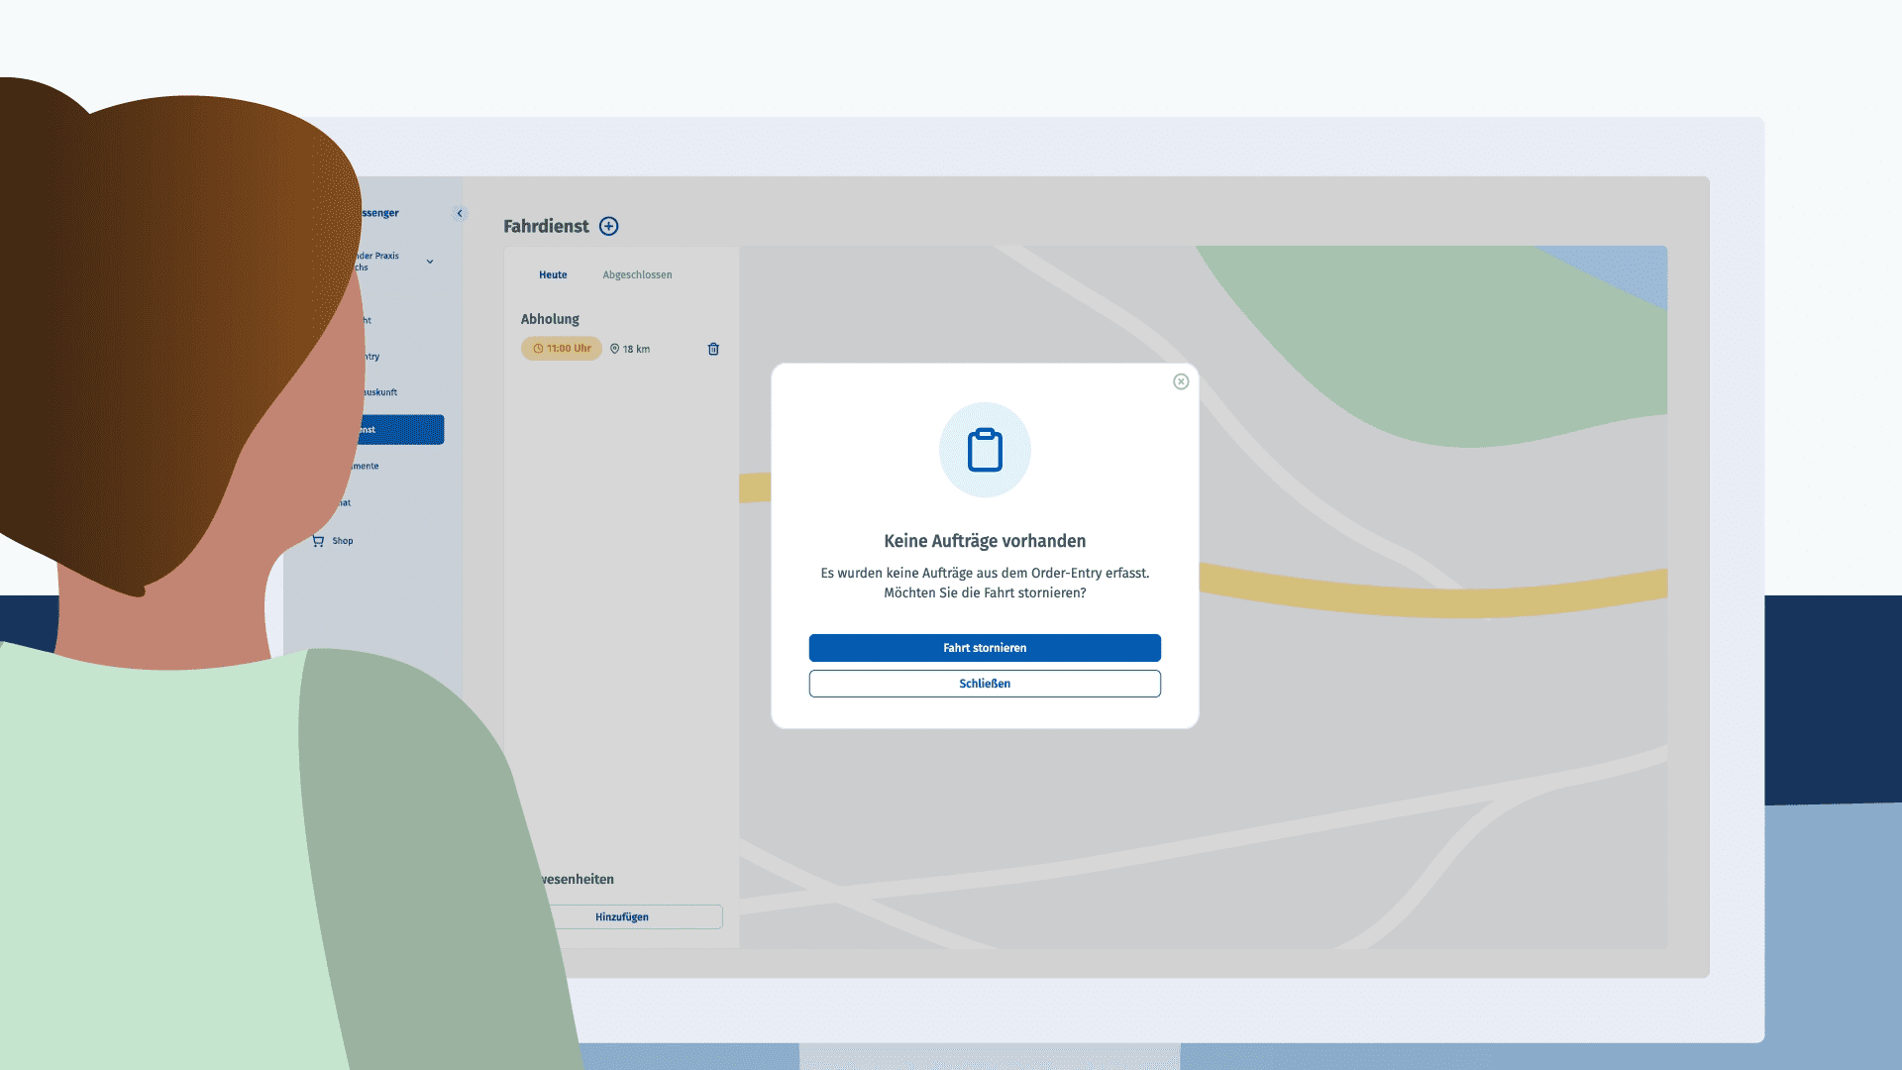Click the Fahrdienst page heading

[x=546, y=226]
